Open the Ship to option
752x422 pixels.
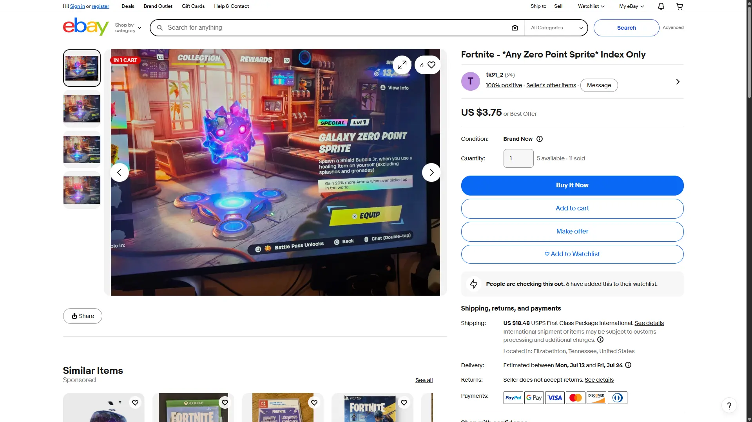click(x=538, y=6)
